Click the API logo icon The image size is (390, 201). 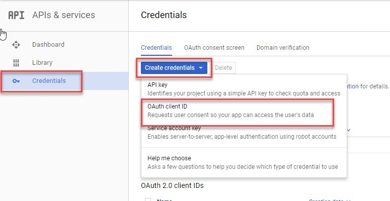[x=16, y=15]
